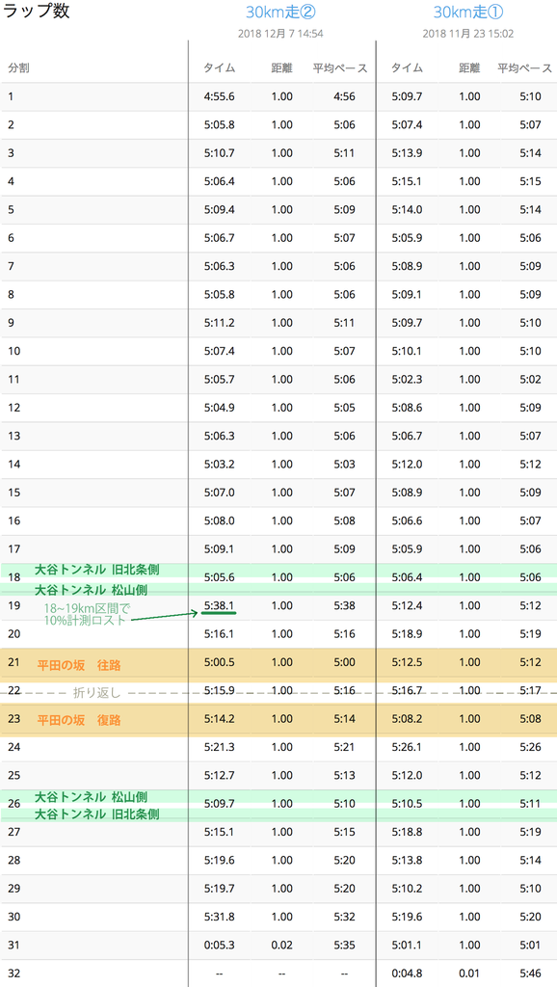Select the time value 5:11.2

(220, 324)
